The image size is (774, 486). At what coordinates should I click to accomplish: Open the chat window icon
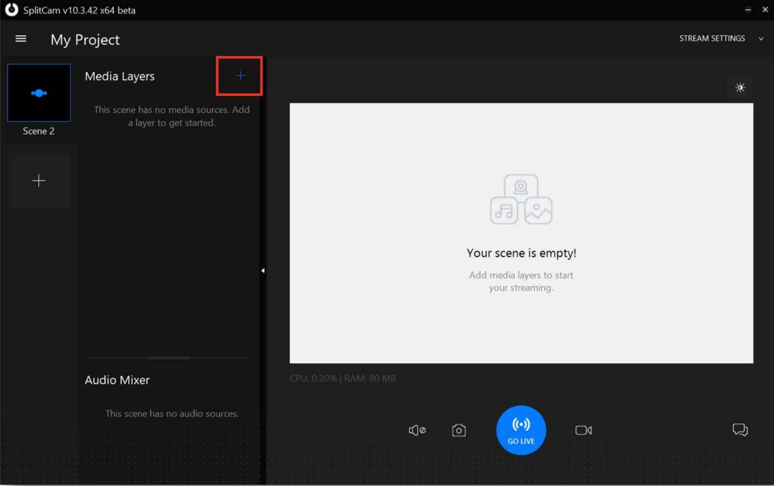pos(740,430)
